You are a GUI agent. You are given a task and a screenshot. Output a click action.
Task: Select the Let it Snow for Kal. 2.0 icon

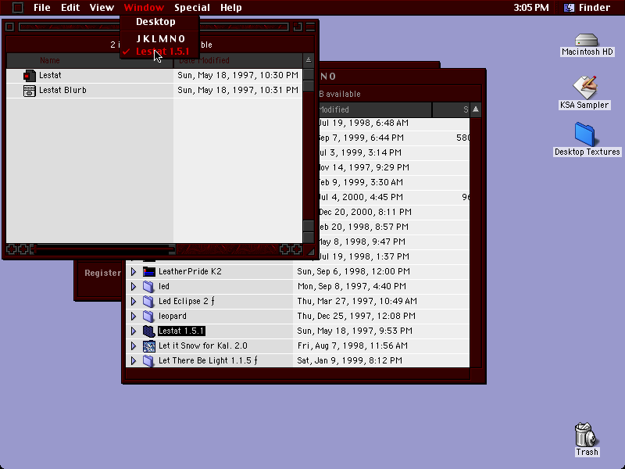[148, 345]
